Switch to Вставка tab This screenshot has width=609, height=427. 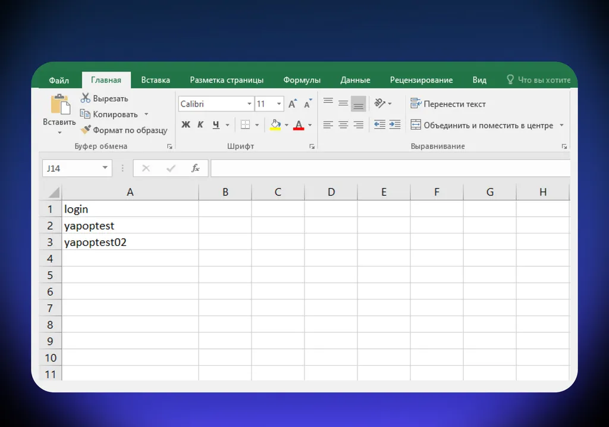[155, 80]
